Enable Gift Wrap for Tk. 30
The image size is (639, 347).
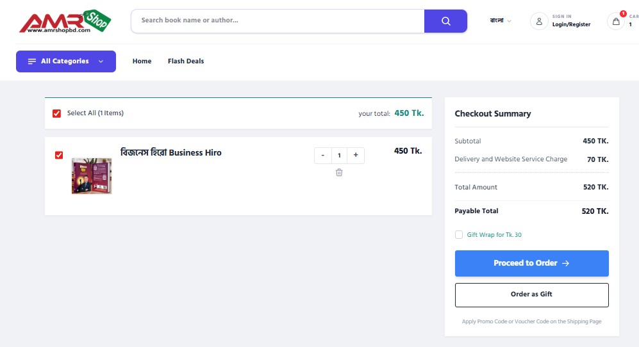(x=459, y=235)
